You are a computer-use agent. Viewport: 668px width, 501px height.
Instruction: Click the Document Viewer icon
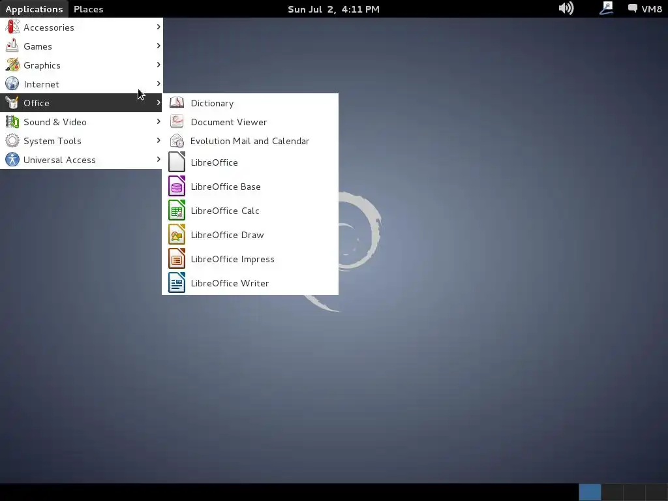(177, 122)
